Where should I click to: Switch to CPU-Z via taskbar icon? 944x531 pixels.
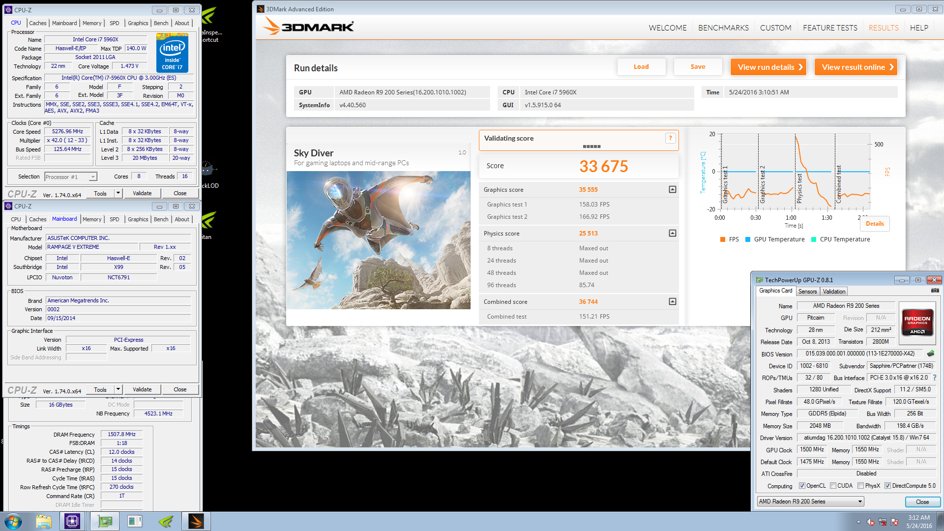(72, 521)
